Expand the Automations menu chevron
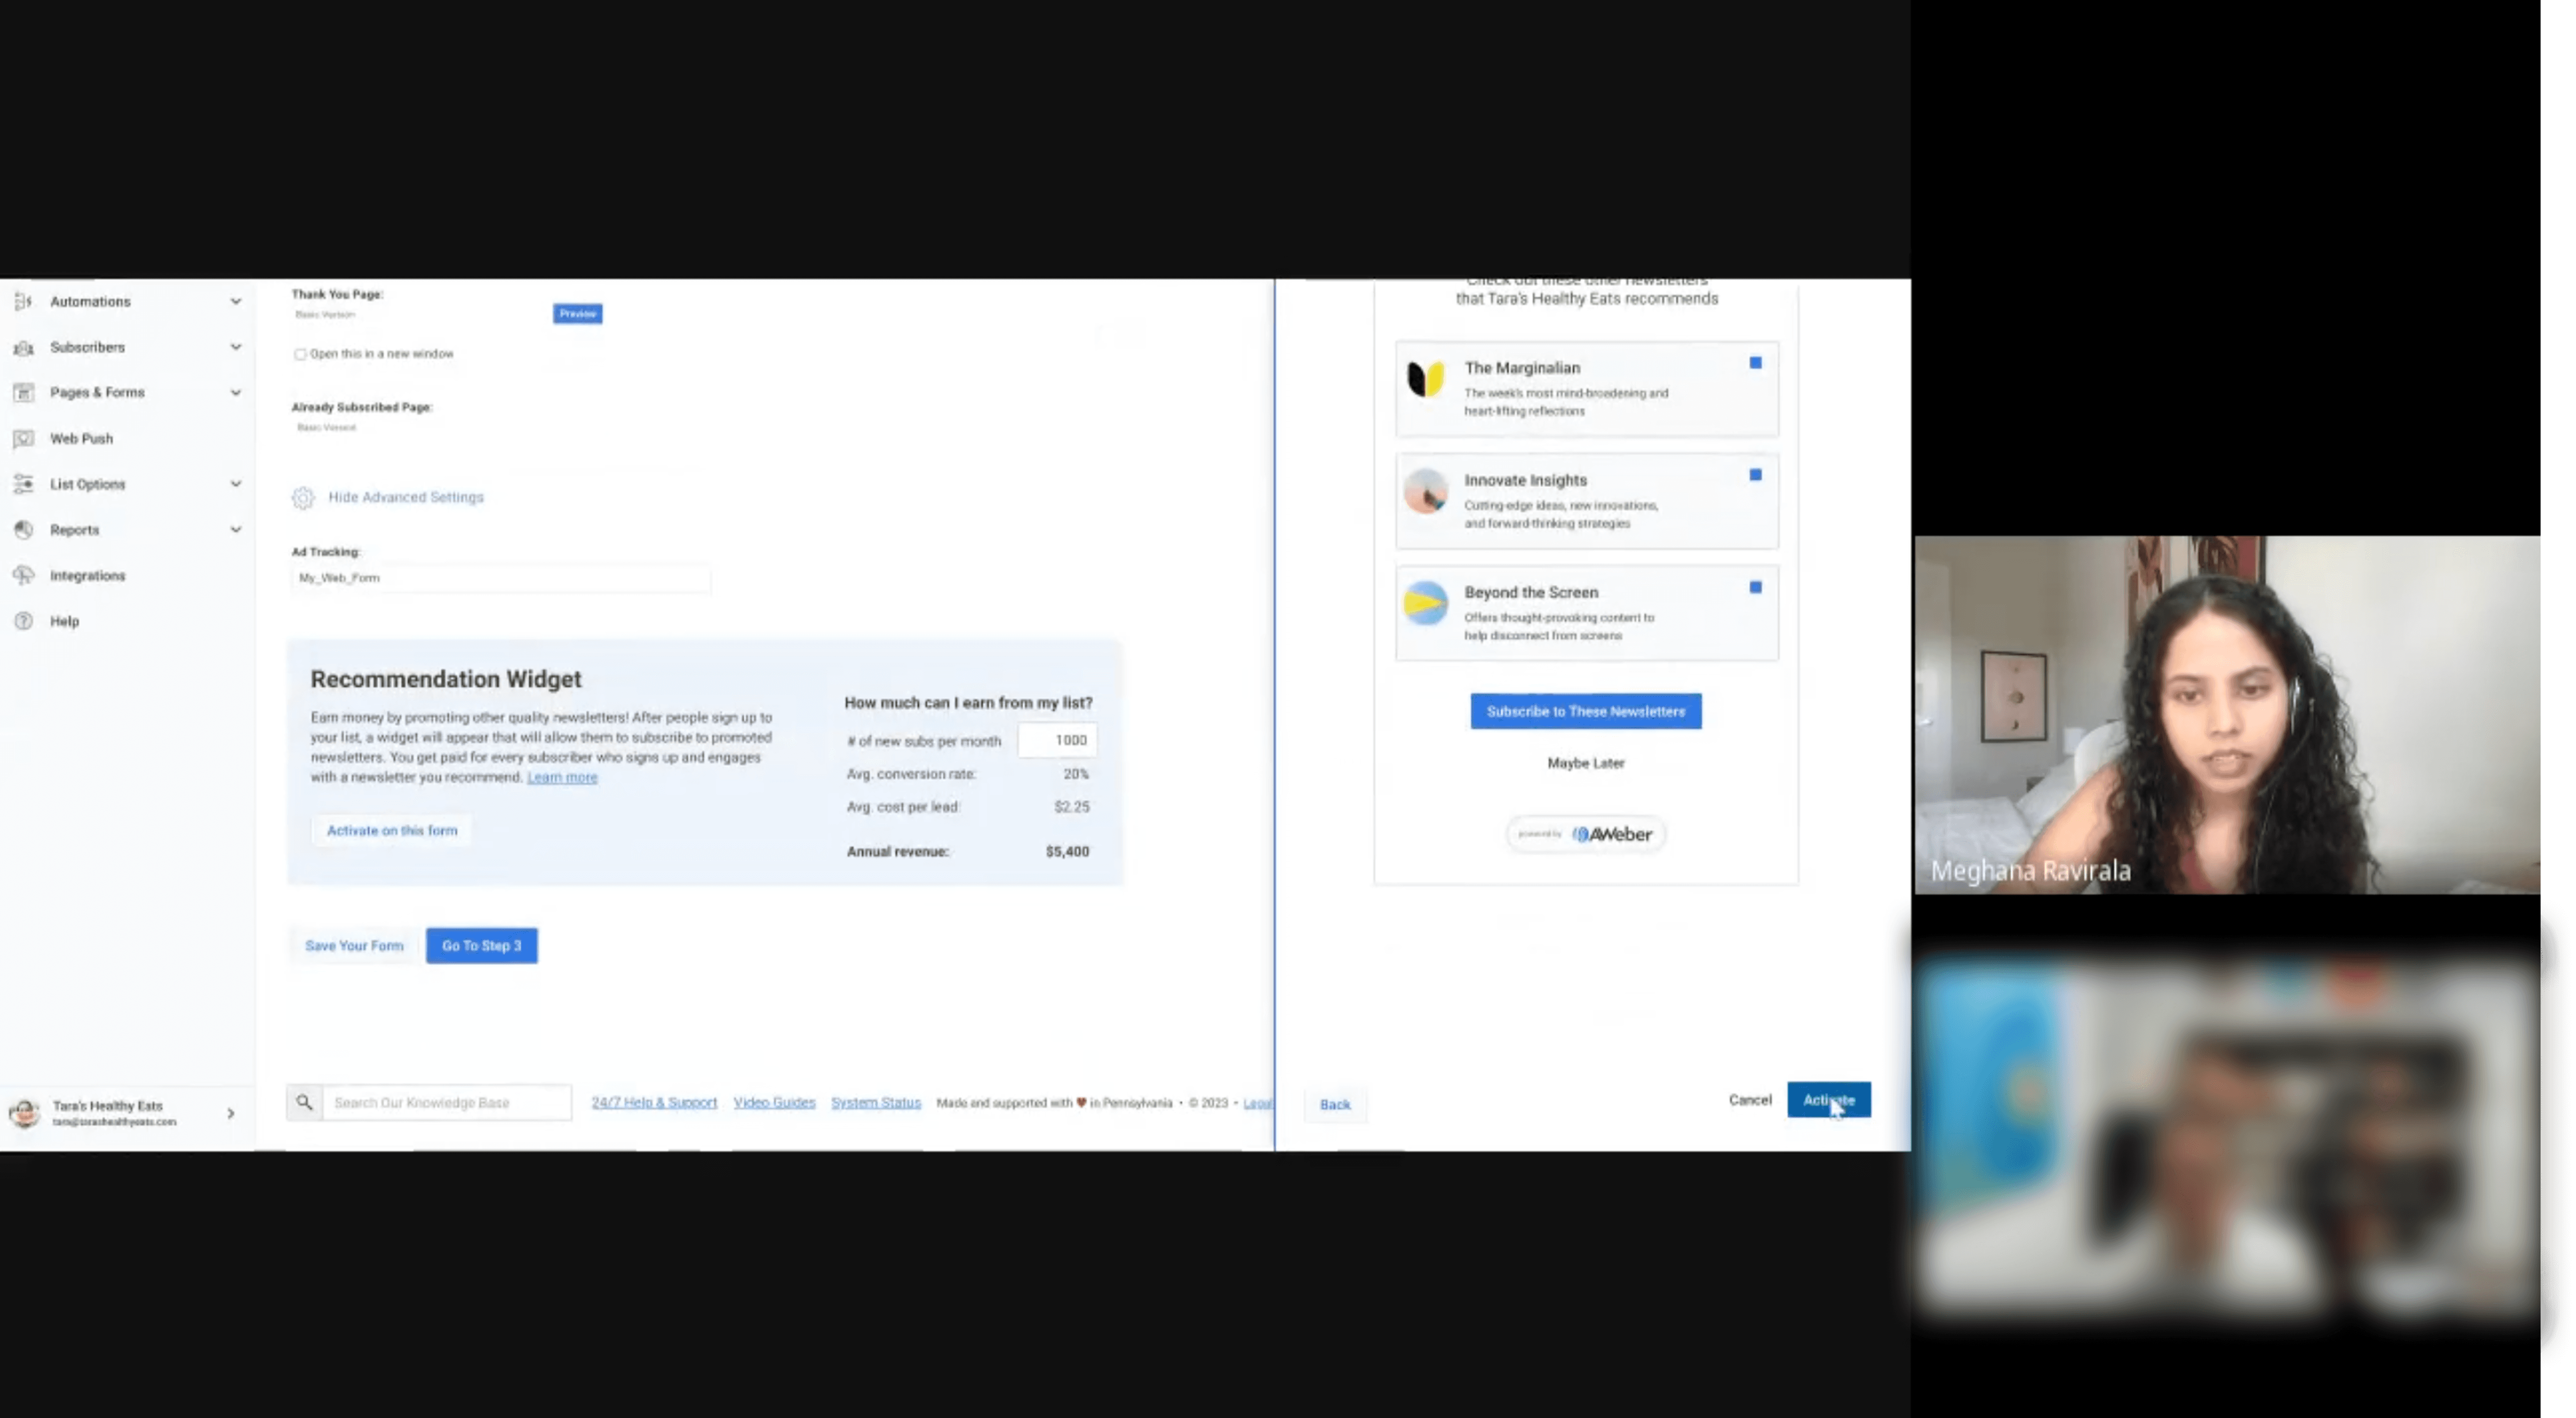 [x=235, y=301]
